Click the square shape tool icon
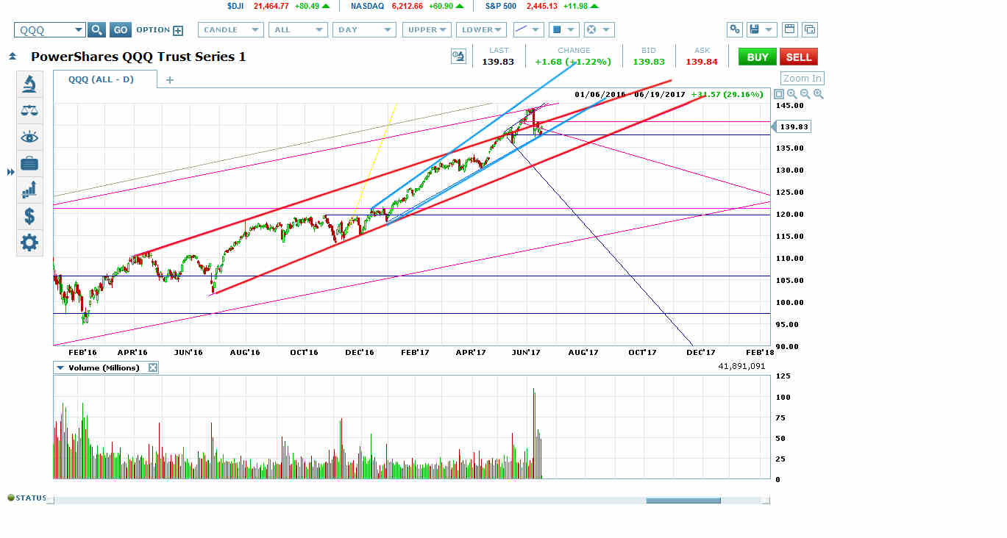 pos(556,29)
